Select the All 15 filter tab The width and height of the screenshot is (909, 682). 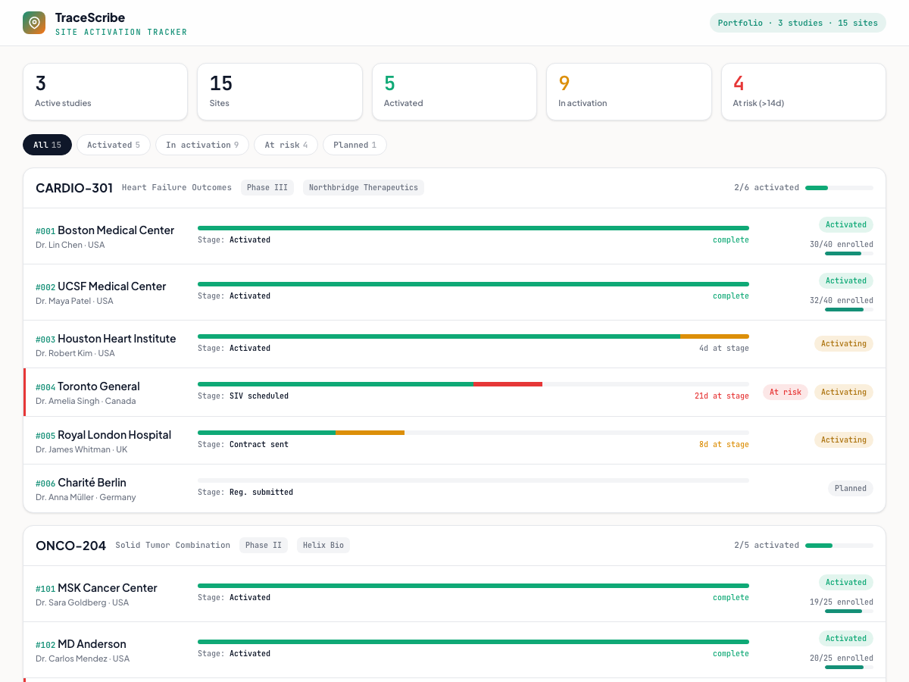click(x=47, y=145)
